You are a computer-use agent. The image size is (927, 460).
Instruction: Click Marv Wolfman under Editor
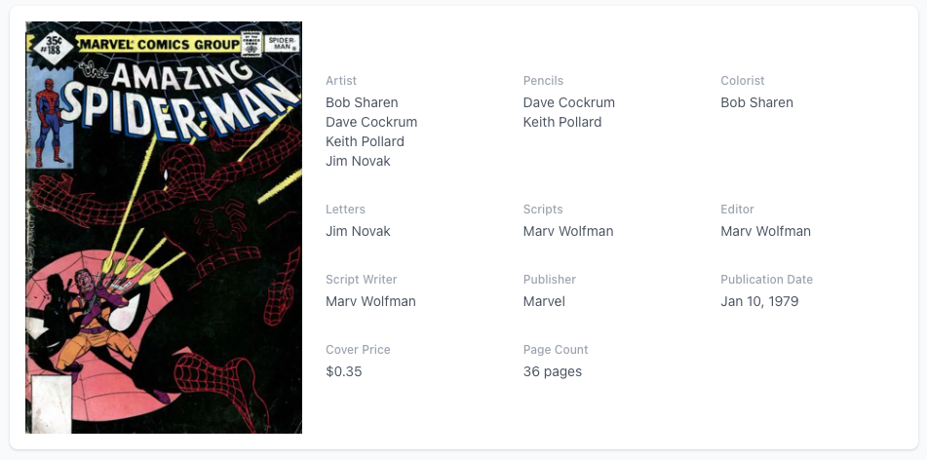(766, 231)
